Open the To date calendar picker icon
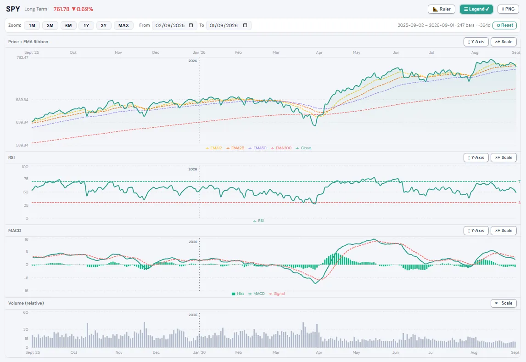The height and width of the screenshot is (362, 526). (245, 25)
